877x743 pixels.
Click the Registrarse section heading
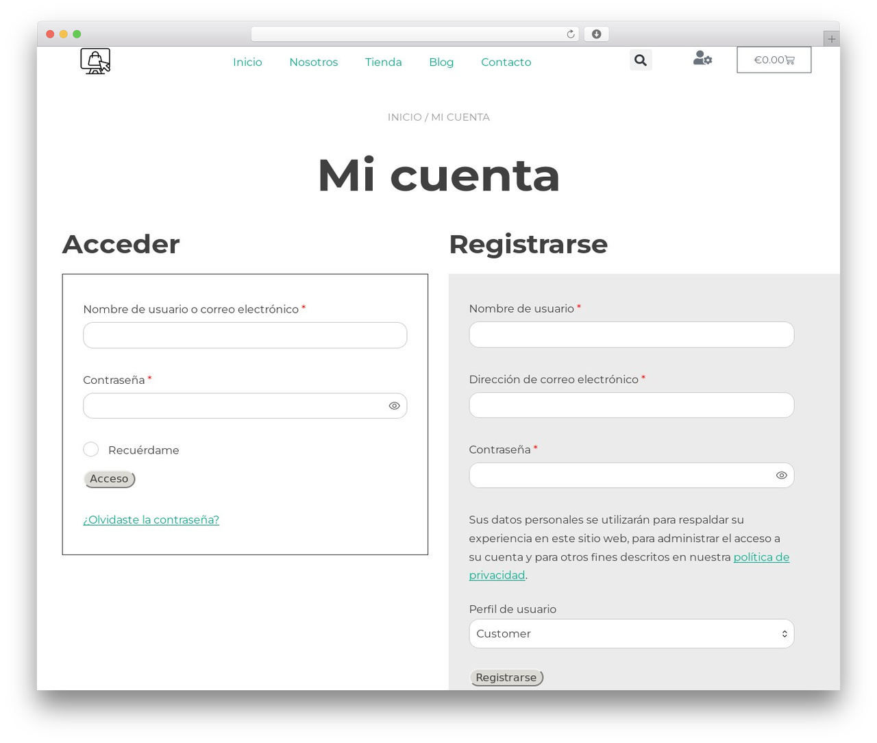coord(528,244)
